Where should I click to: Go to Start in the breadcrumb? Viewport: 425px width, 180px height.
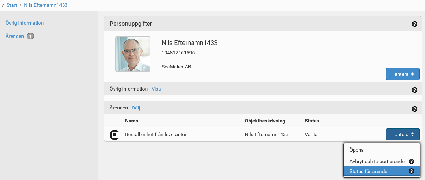12,5
